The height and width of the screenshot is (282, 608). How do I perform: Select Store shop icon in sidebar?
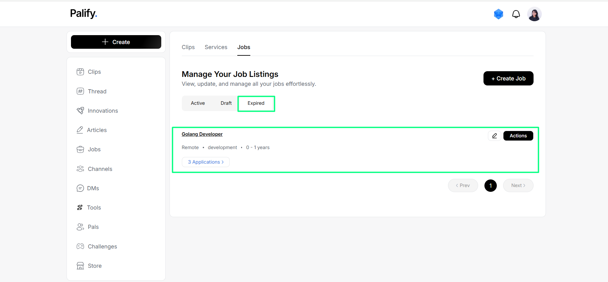click(80, 266)
